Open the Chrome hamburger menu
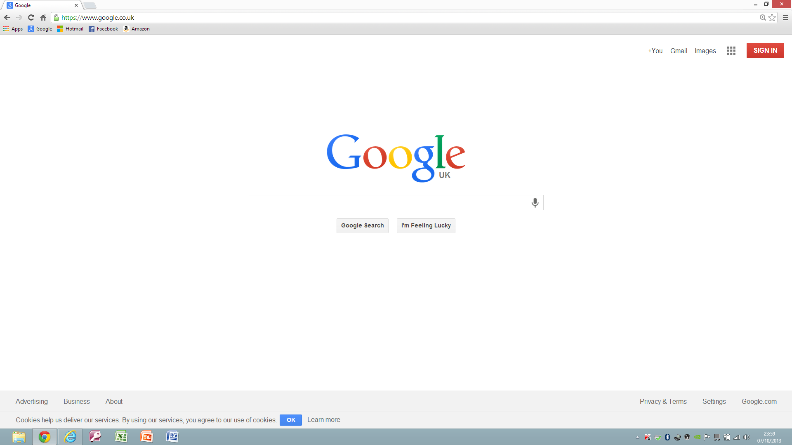The image size is (792, 445). [785, 17]
